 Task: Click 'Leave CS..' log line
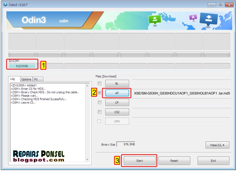tap(23, 102)
